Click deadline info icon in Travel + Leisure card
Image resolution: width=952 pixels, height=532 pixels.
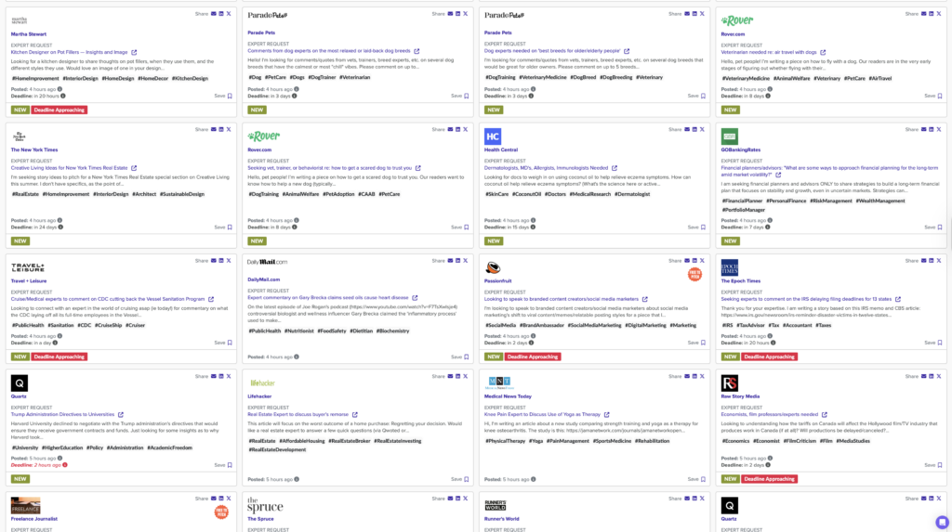click(55, 343)
